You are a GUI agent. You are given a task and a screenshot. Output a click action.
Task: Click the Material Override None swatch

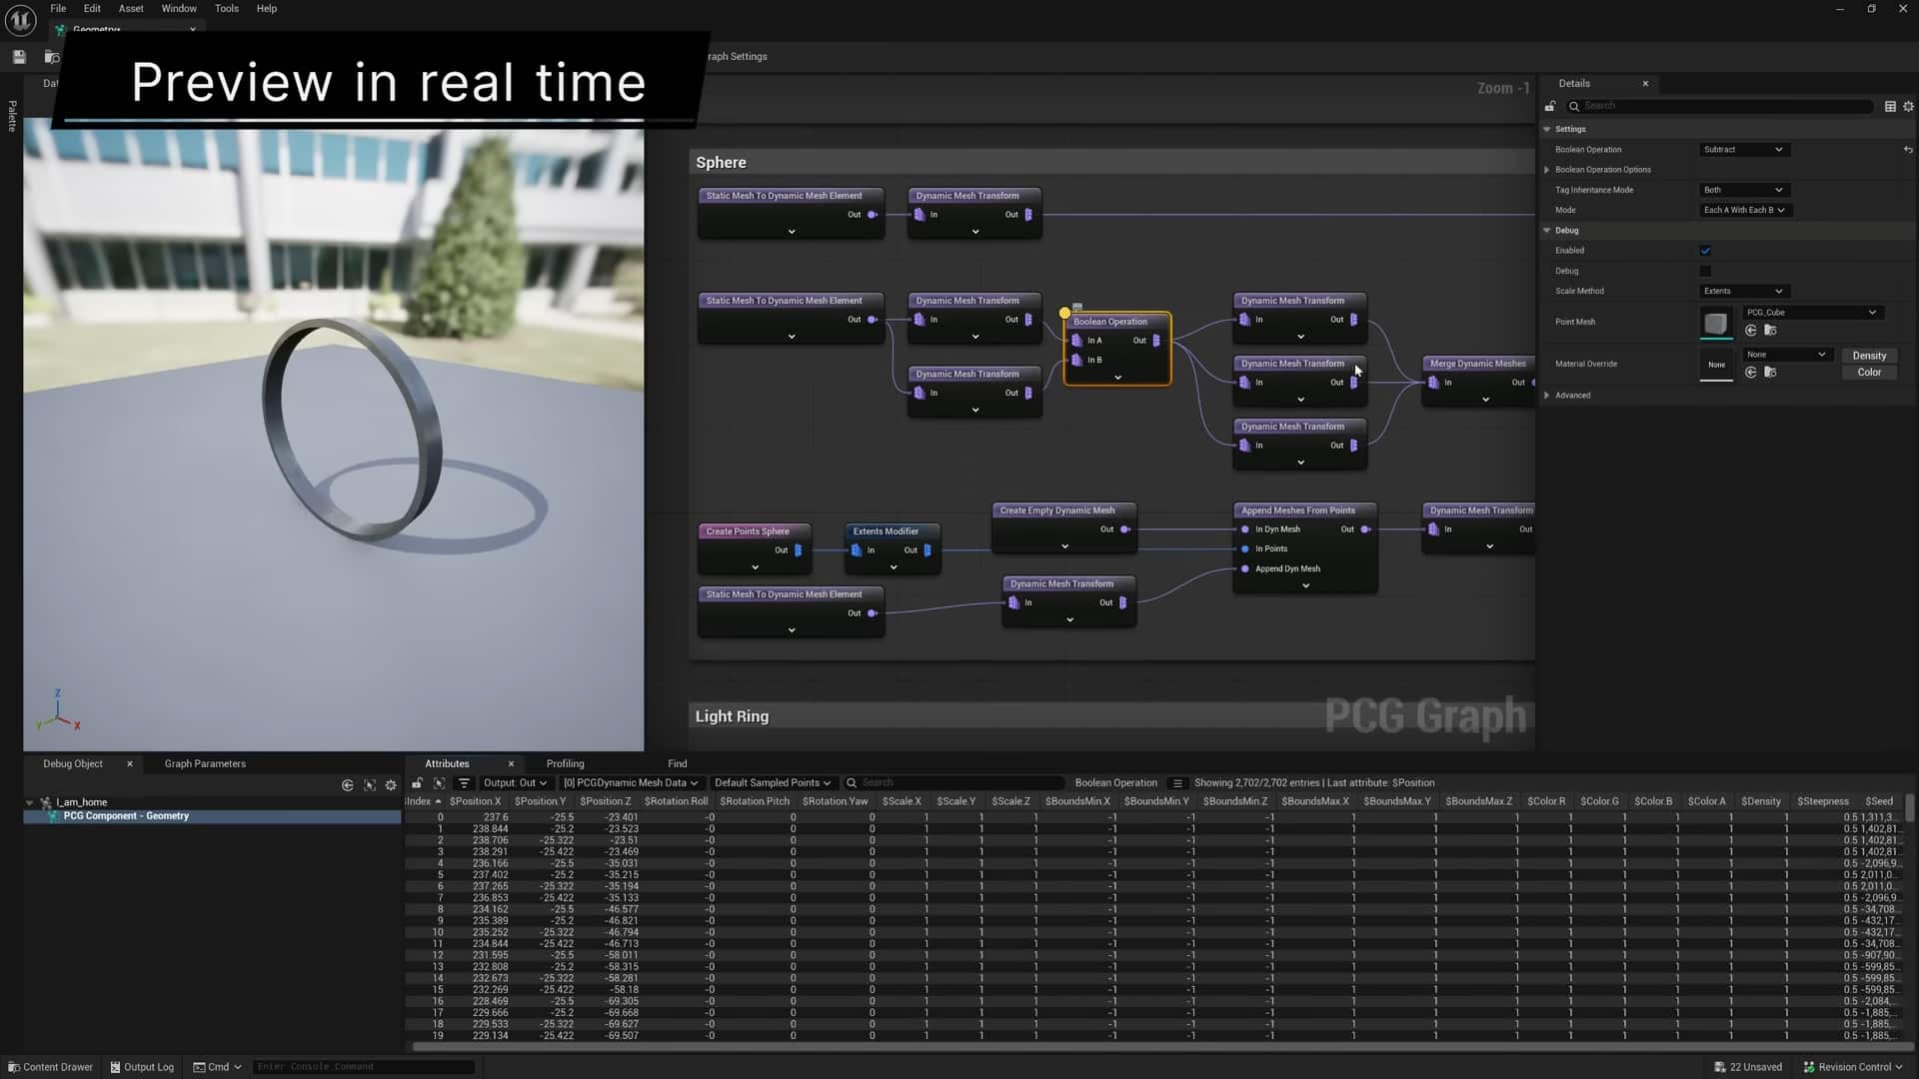coord(1717,366)
